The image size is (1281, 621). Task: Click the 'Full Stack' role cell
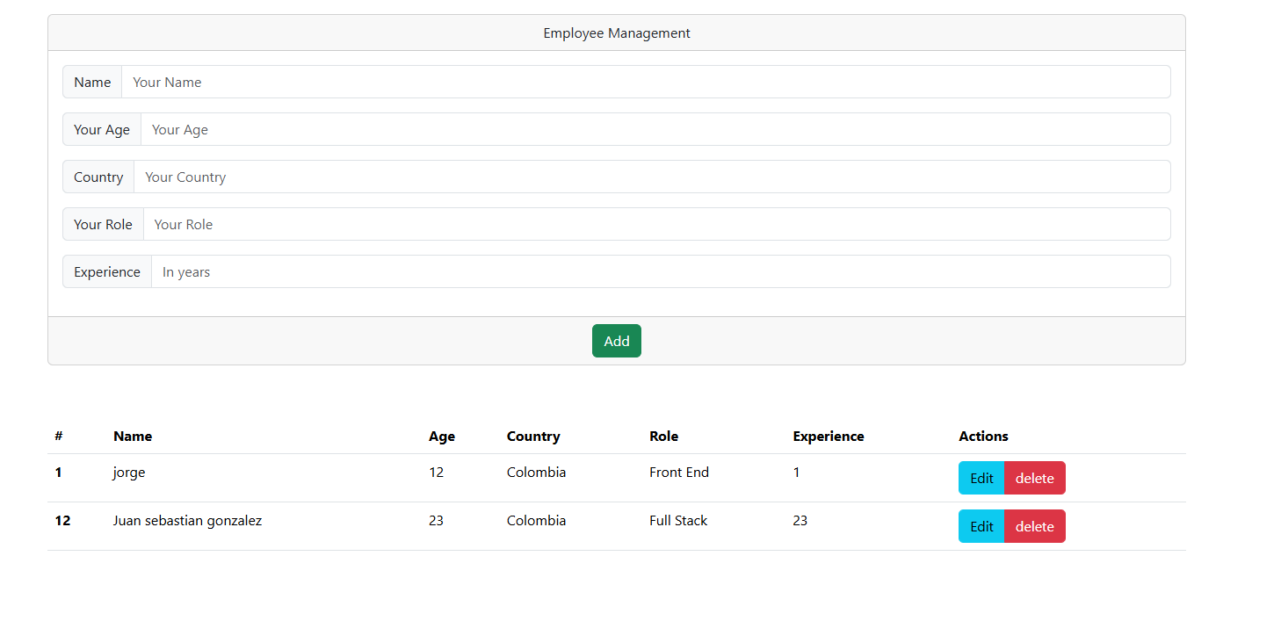click(x=678, y=520)
